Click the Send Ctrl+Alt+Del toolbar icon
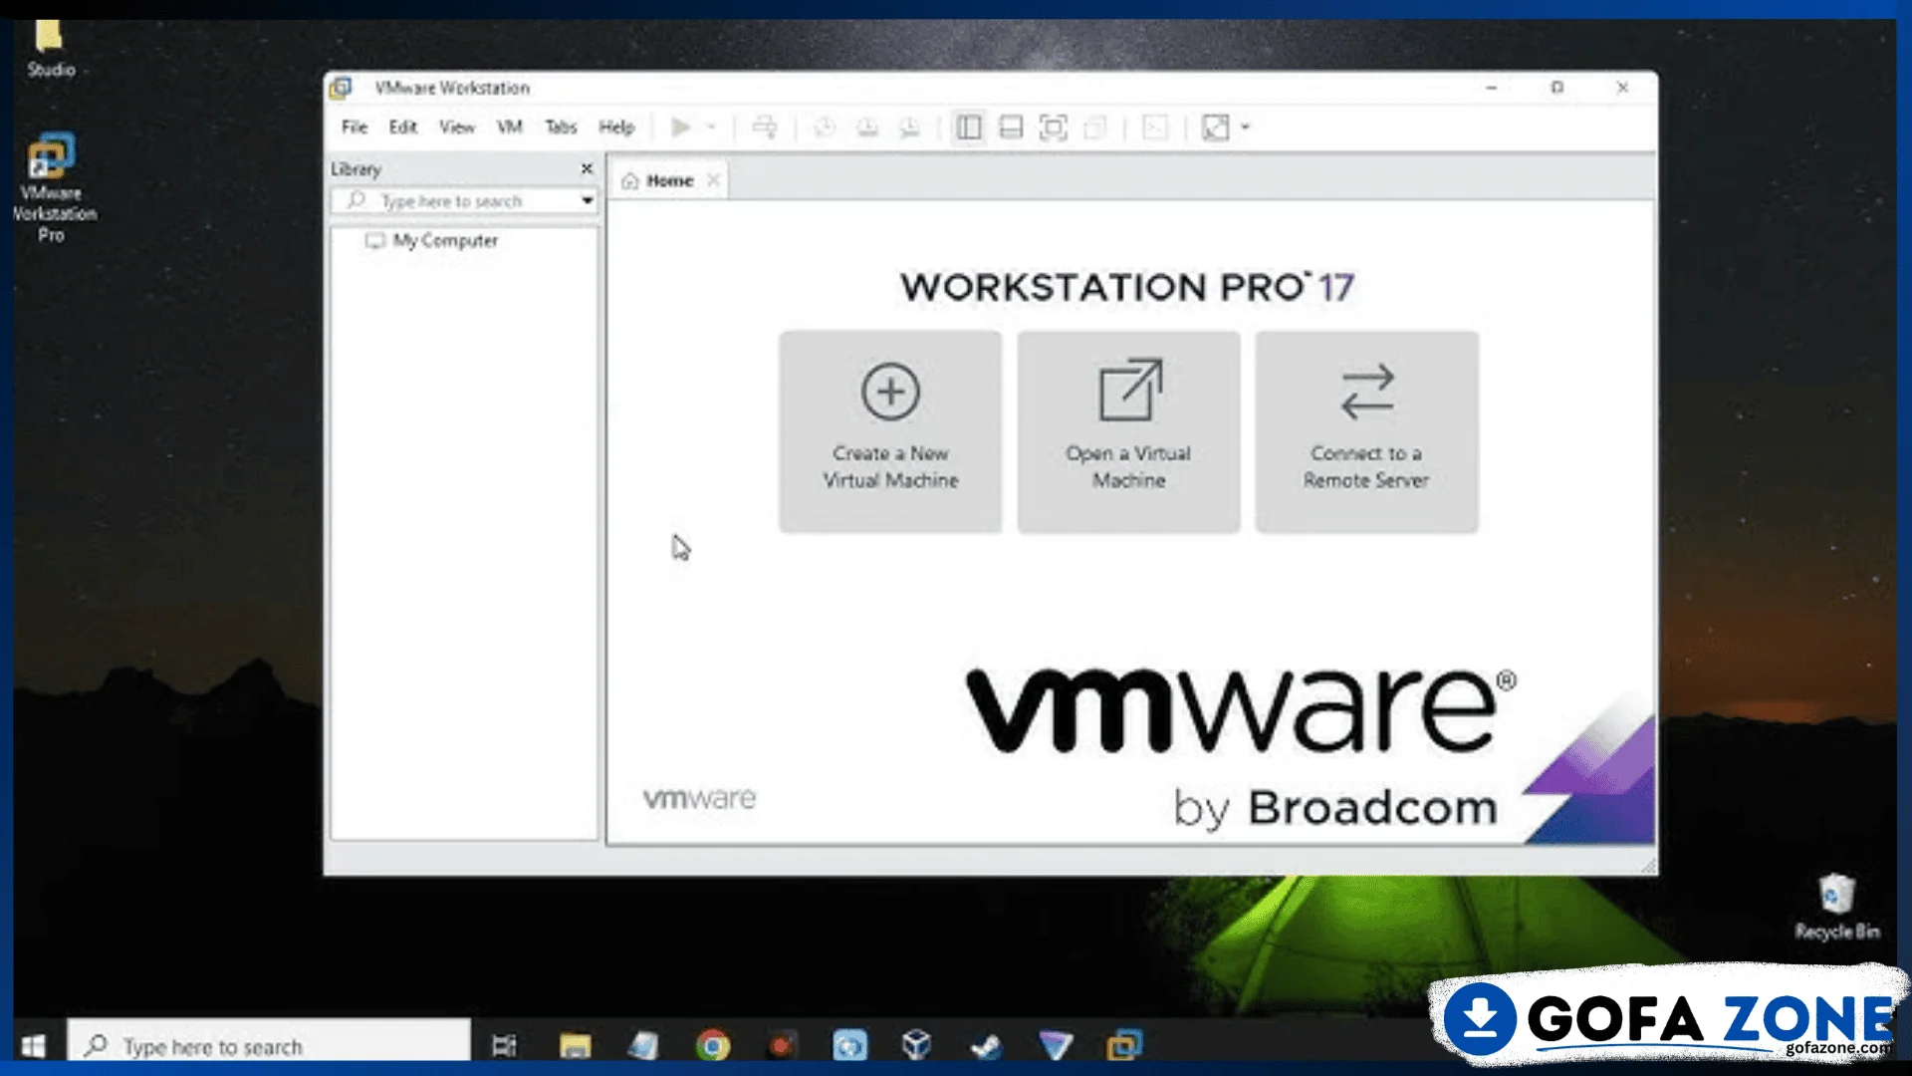1912x1076 pixels. coord(765,128)
